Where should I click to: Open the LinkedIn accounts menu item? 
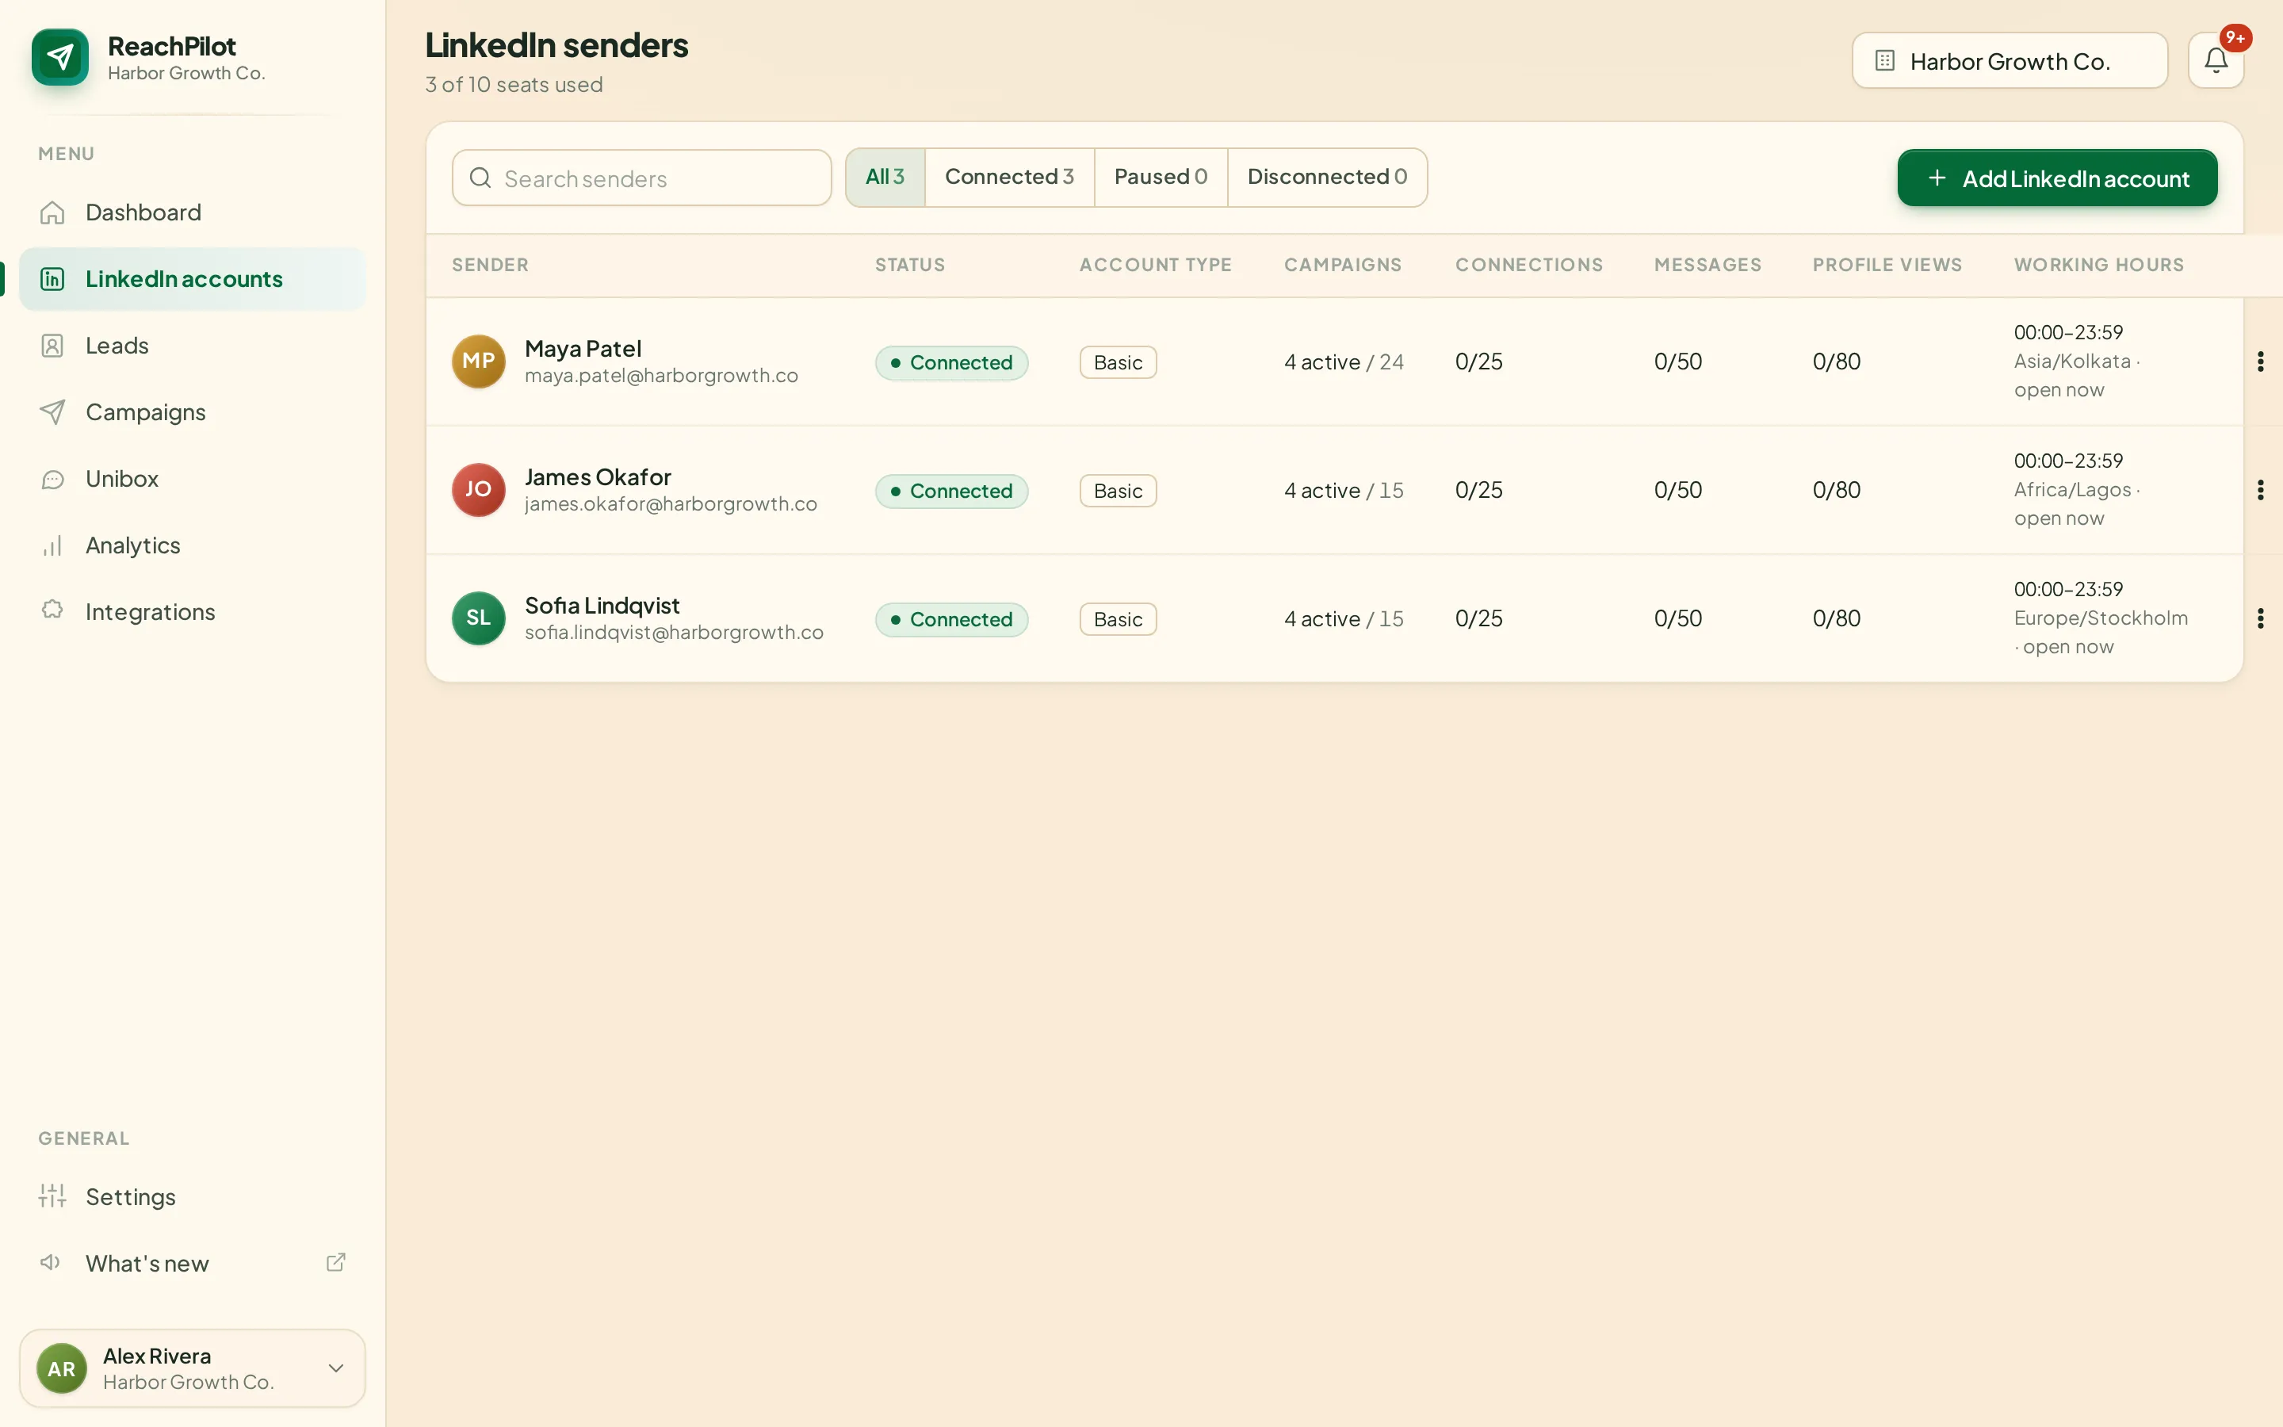(x=193, y=279)
